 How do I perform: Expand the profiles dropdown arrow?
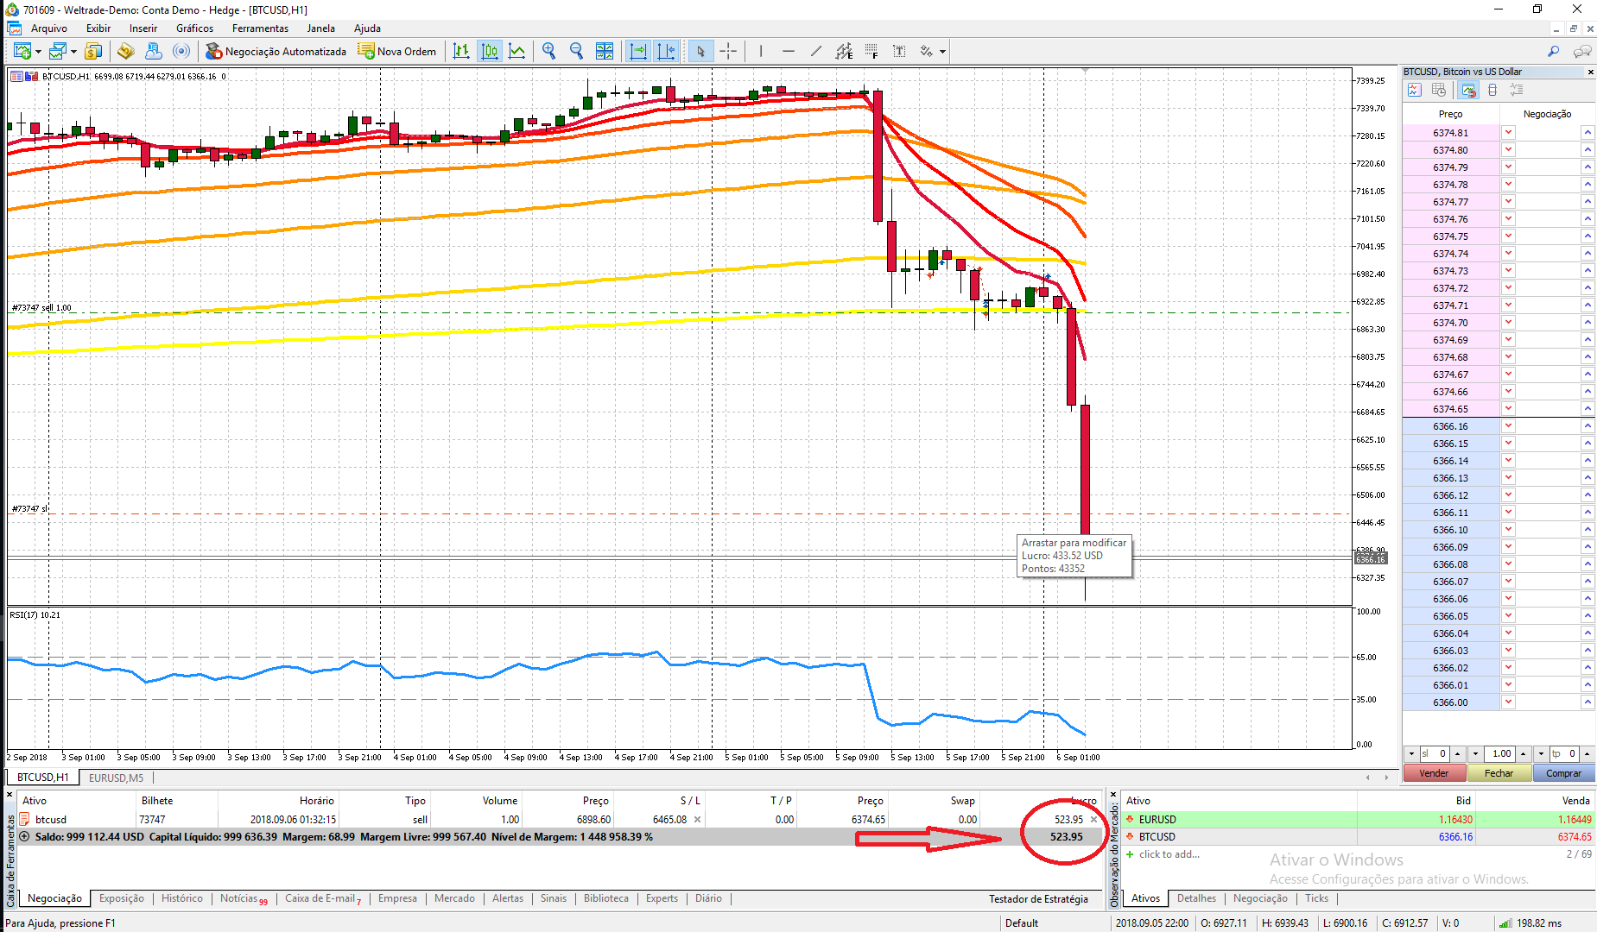[x=73, y=52]
